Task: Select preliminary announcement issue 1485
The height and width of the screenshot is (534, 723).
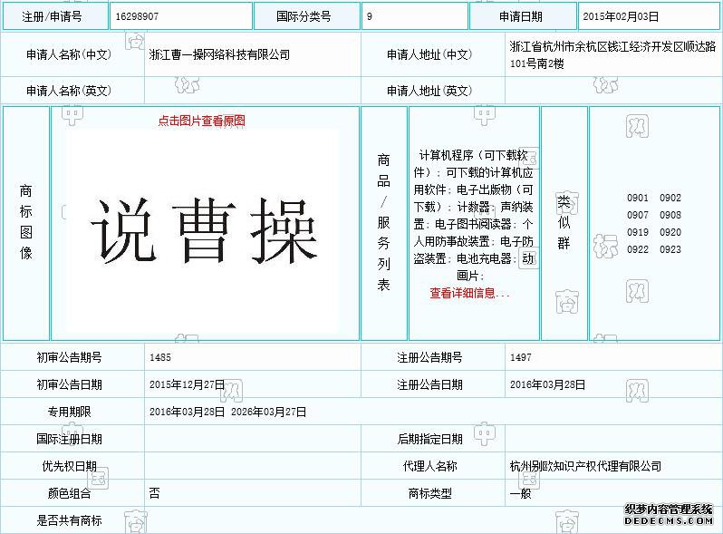Action: pos(160,357)
